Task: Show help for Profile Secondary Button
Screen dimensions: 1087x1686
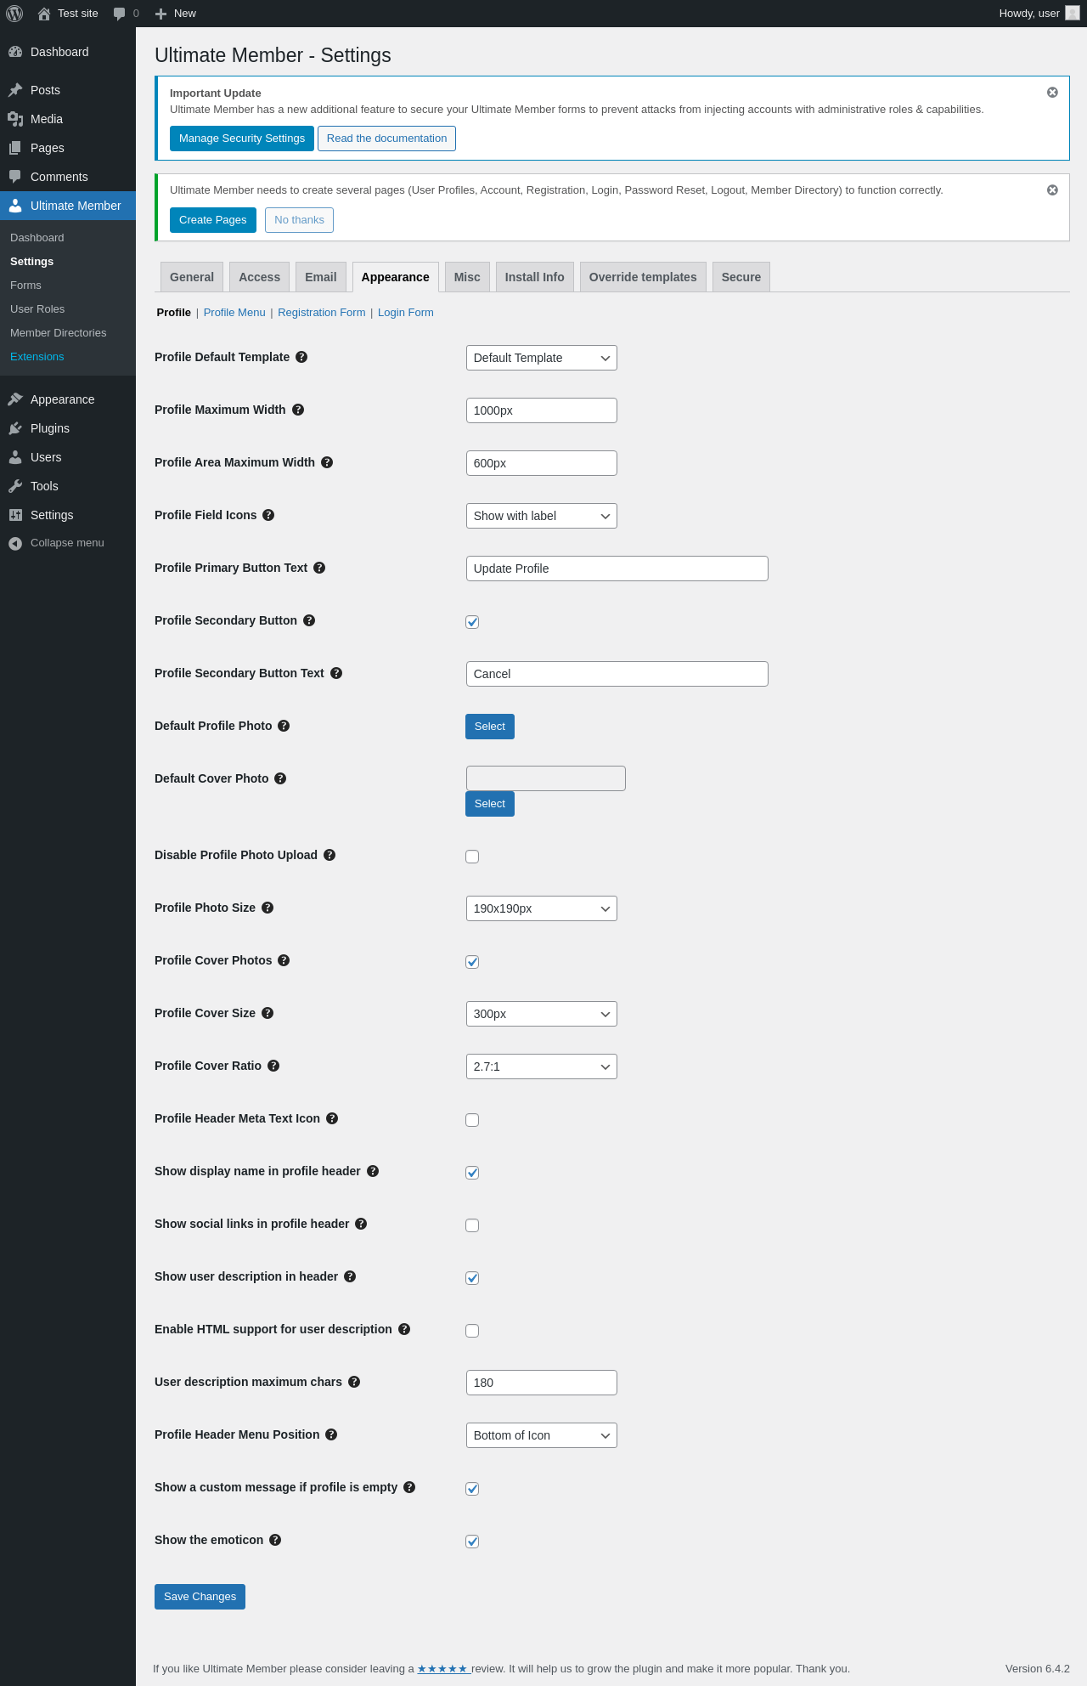Action: click(x=309, y=620)
